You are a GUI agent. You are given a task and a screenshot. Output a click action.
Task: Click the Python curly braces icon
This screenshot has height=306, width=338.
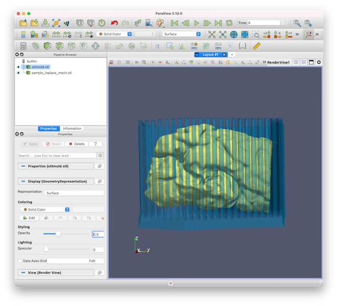(x=242, y=46)
